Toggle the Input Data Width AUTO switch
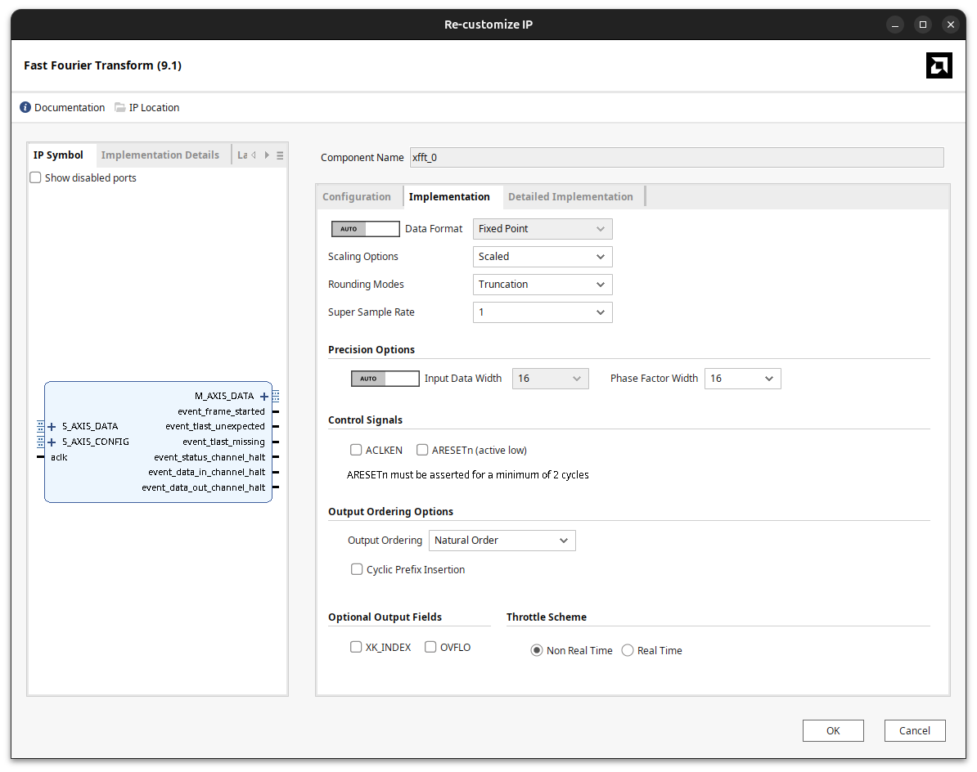The width and height of the screenshot is (977, 772). pyautogui.click(x=385, y=379)
